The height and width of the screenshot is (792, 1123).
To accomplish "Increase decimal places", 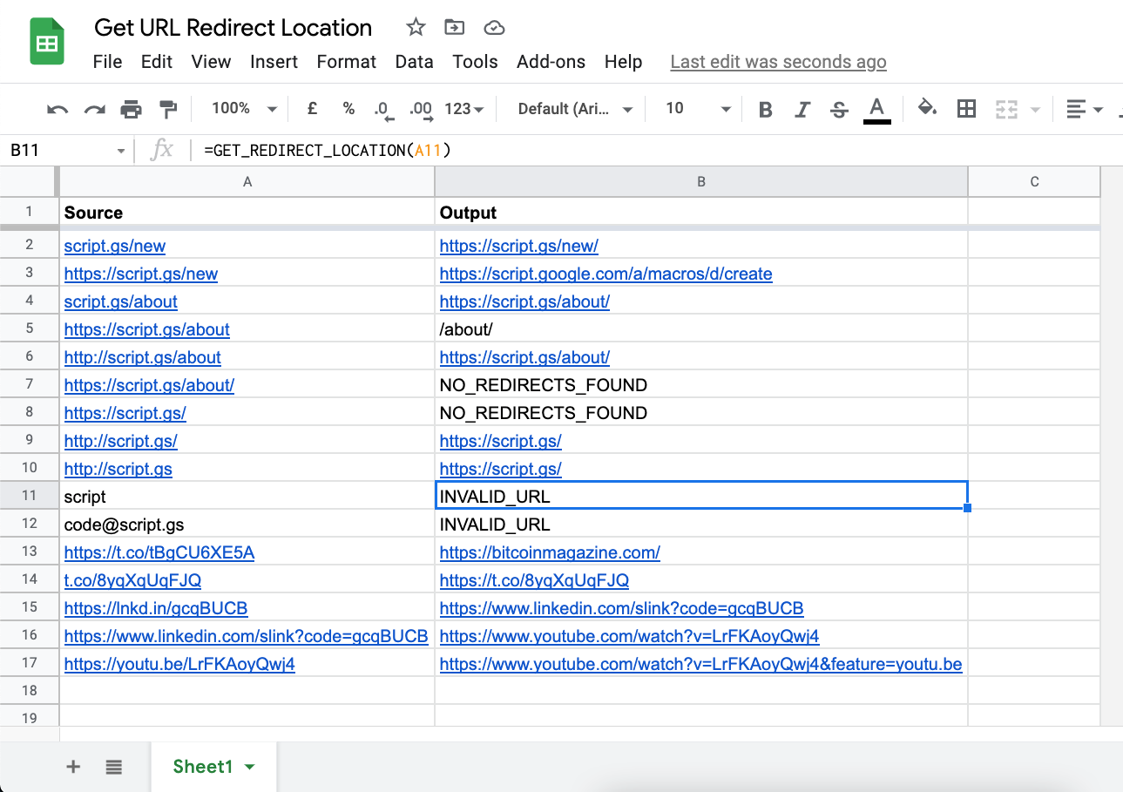I will [421, 110].
